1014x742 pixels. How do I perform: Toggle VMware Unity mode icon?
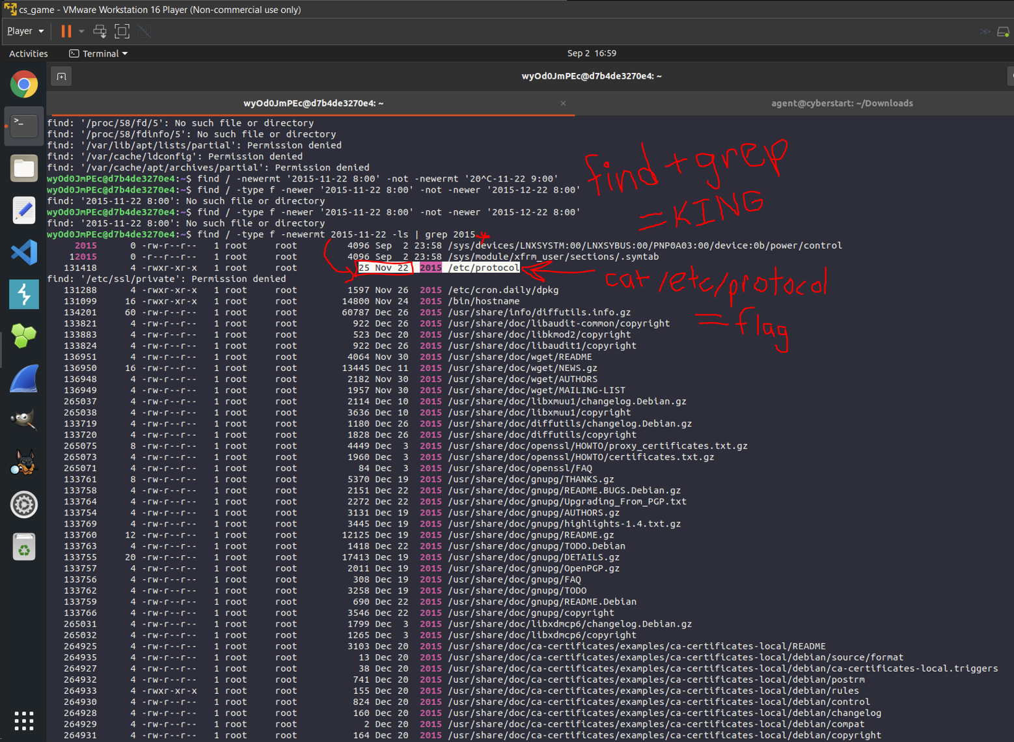[144, 31]
